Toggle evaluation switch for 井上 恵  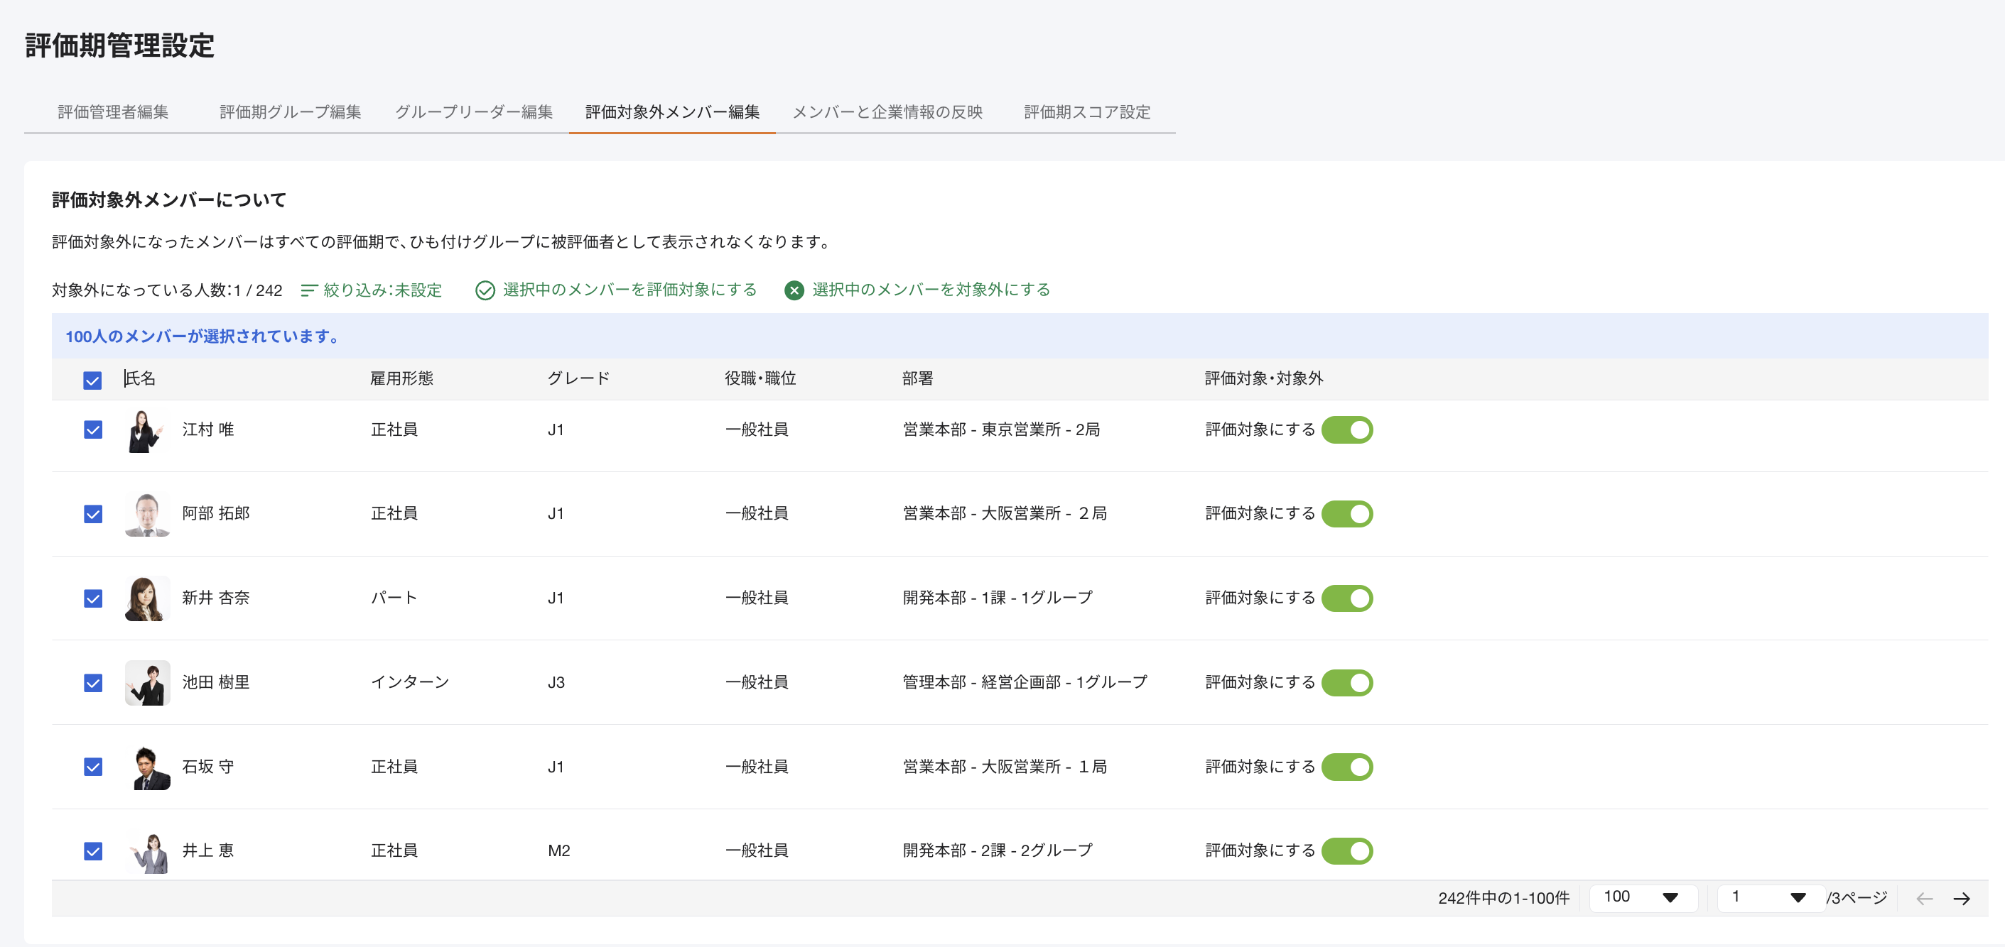pyautogui.click(x=1347, y=851)
